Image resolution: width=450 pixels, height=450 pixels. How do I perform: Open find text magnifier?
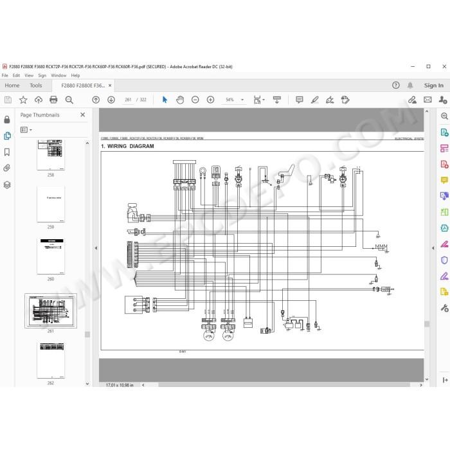(x=69, y=100)
